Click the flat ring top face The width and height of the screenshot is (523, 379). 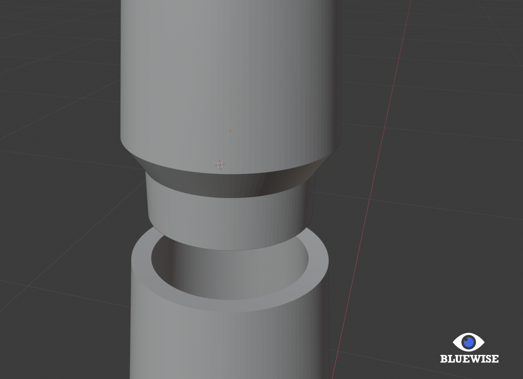click(229, 305)
